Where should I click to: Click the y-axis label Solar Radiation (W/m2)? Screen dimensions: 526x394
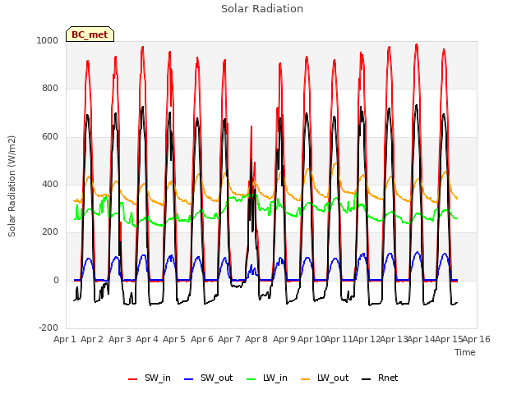pyautogui.click(x=12, y=186)
